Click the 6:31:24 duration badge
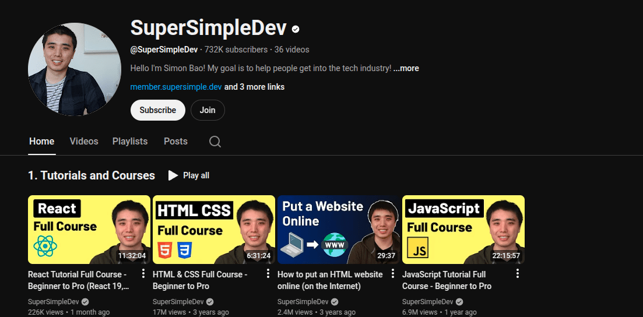This screenshot has height=317, width=643. (258, 256)
